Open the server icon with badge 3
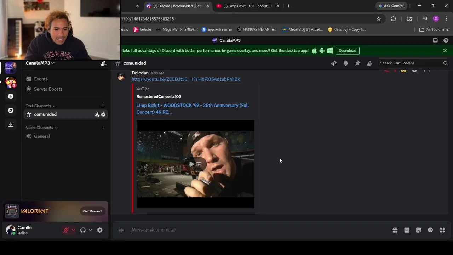 pyautogui.click(x=11, y=82)
